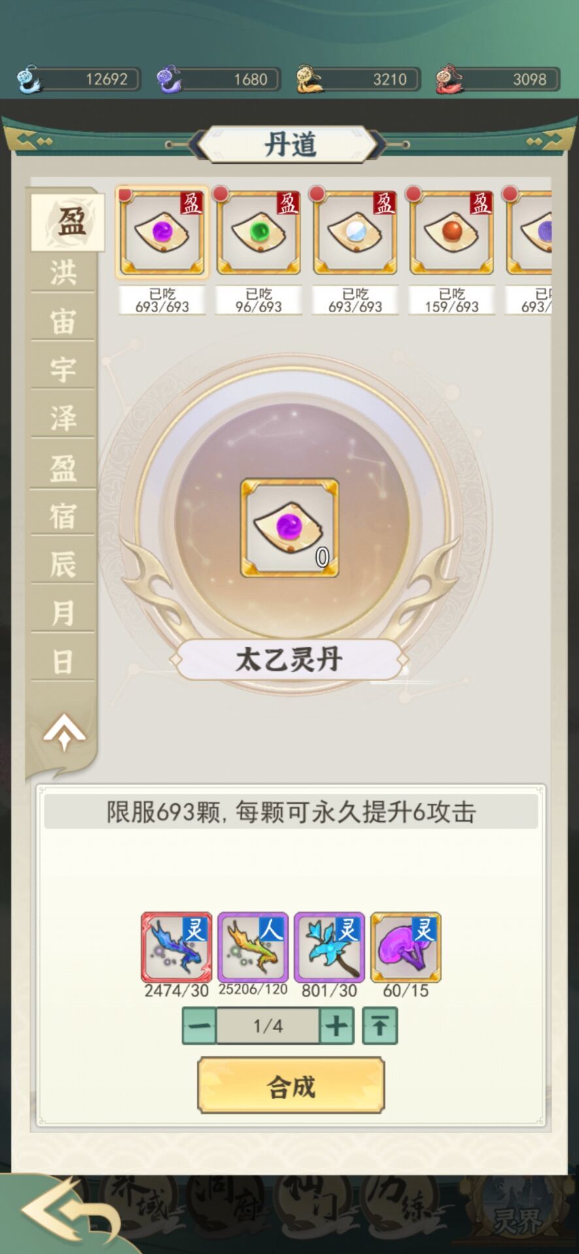Image resolution: width=579 pixels, height=1254 pixels.
Task: Open the 泽 tab in sidebar
Action: click(63, 418)
